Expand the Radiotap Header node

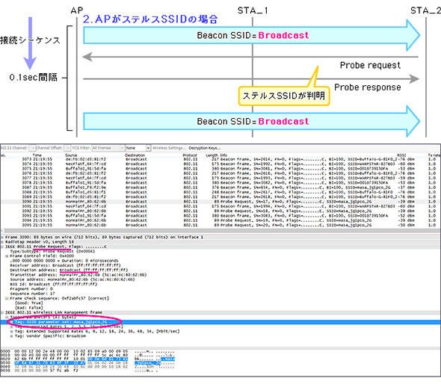(2, 242)
